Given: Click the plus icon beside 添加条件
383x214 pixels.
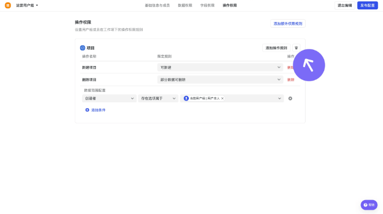Looking at the screenshot, I should 87,110.
